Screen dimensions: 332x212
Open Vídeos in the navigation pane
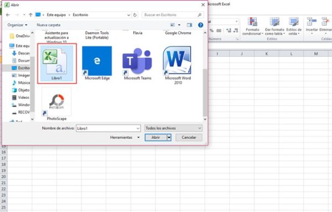click(21, 97)
